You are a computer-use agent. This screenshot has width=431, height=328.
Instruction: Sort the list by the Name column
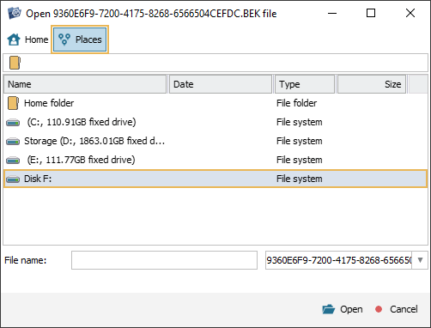85,84
